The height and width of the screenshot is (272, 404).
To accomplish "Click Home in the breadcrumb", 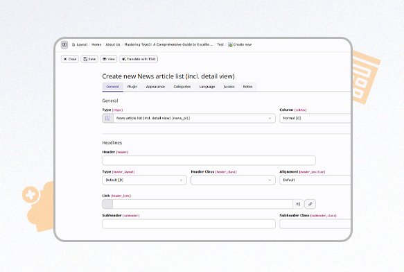I will (96, 44).
